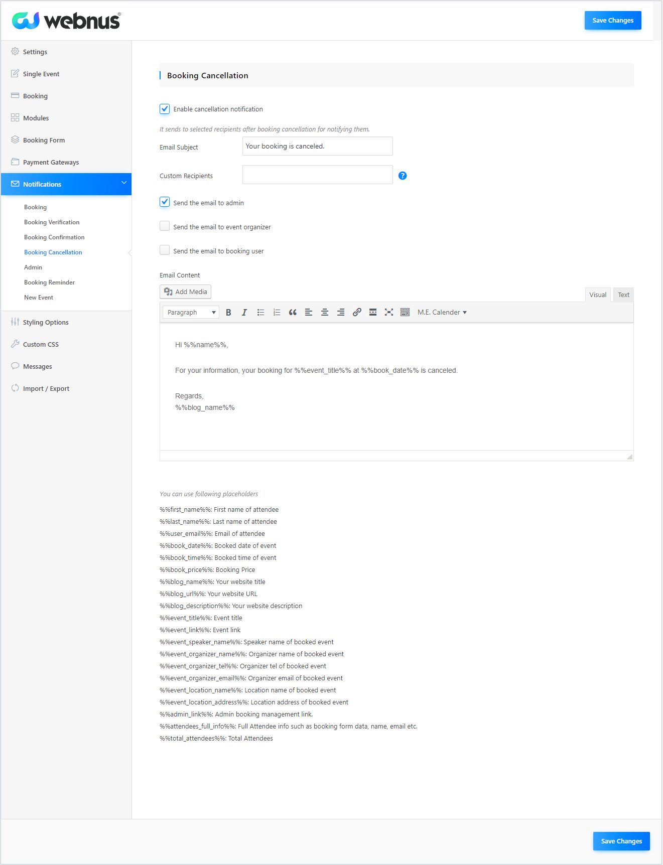The image size is (663, 865).
Task: Switch to the Text editor tab
Action: pyautogui.click(x=623, y=295)
